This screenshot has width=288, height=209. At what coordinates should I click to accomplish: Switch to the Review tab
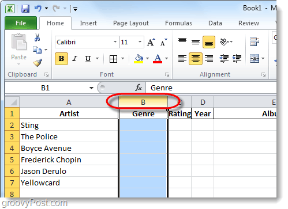249,23
